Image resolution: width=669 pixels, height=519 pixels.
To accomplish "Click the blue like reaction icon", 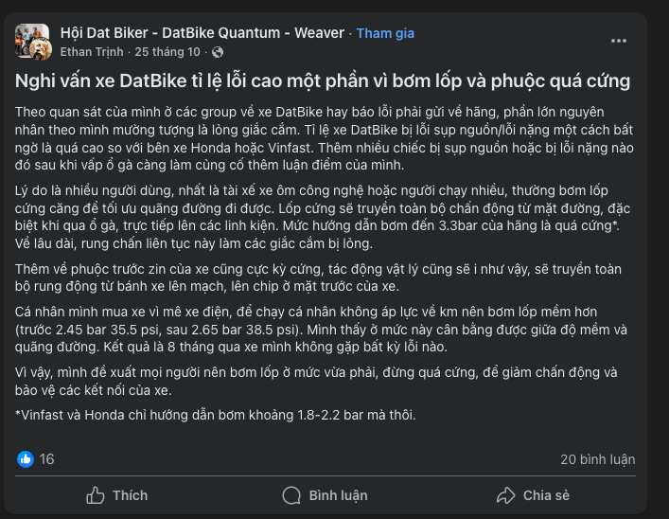I will click(26, 459).
